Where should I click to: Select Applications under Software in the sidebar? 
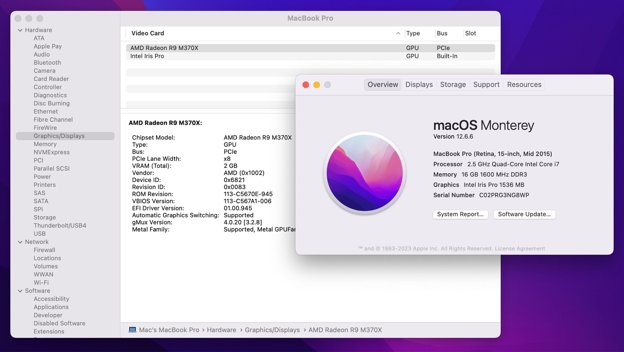pyautogui.click(x=51, y=307)
